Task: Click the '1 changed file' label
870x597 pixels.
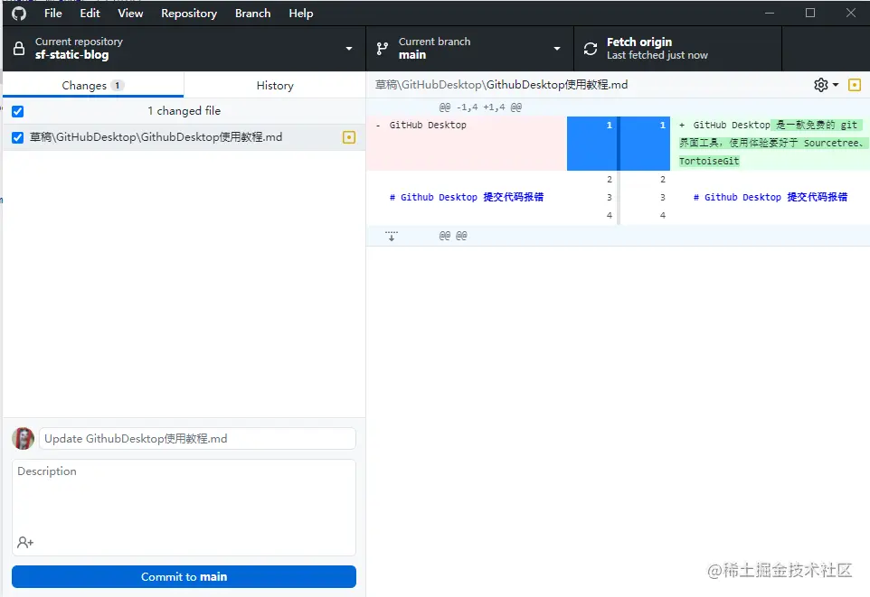Action: coord(184,111)
